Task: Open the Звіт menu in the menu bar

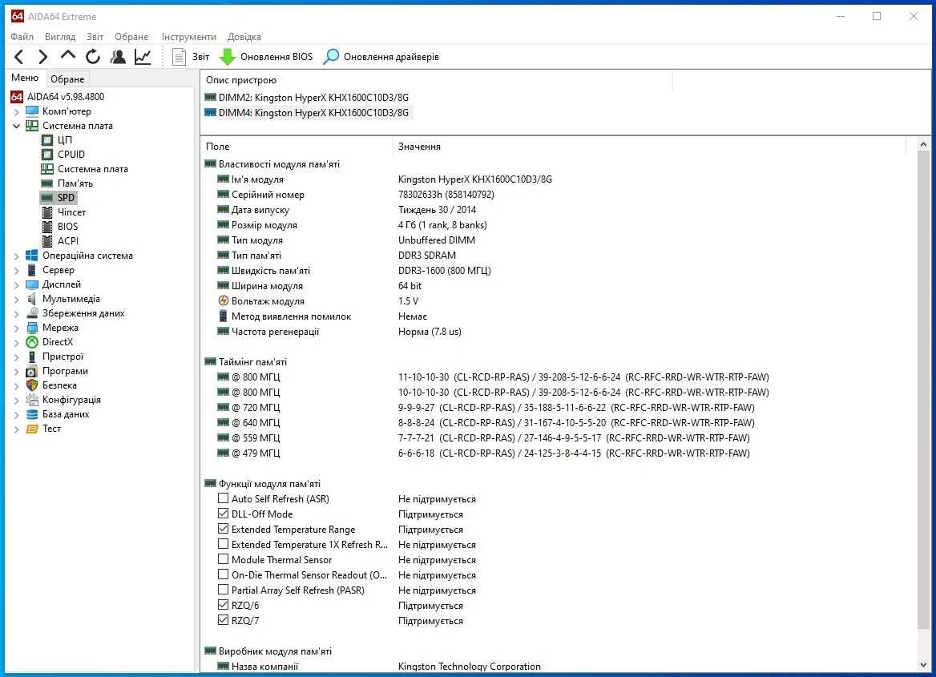Action: pyautogui.click(x=95, y=36)
